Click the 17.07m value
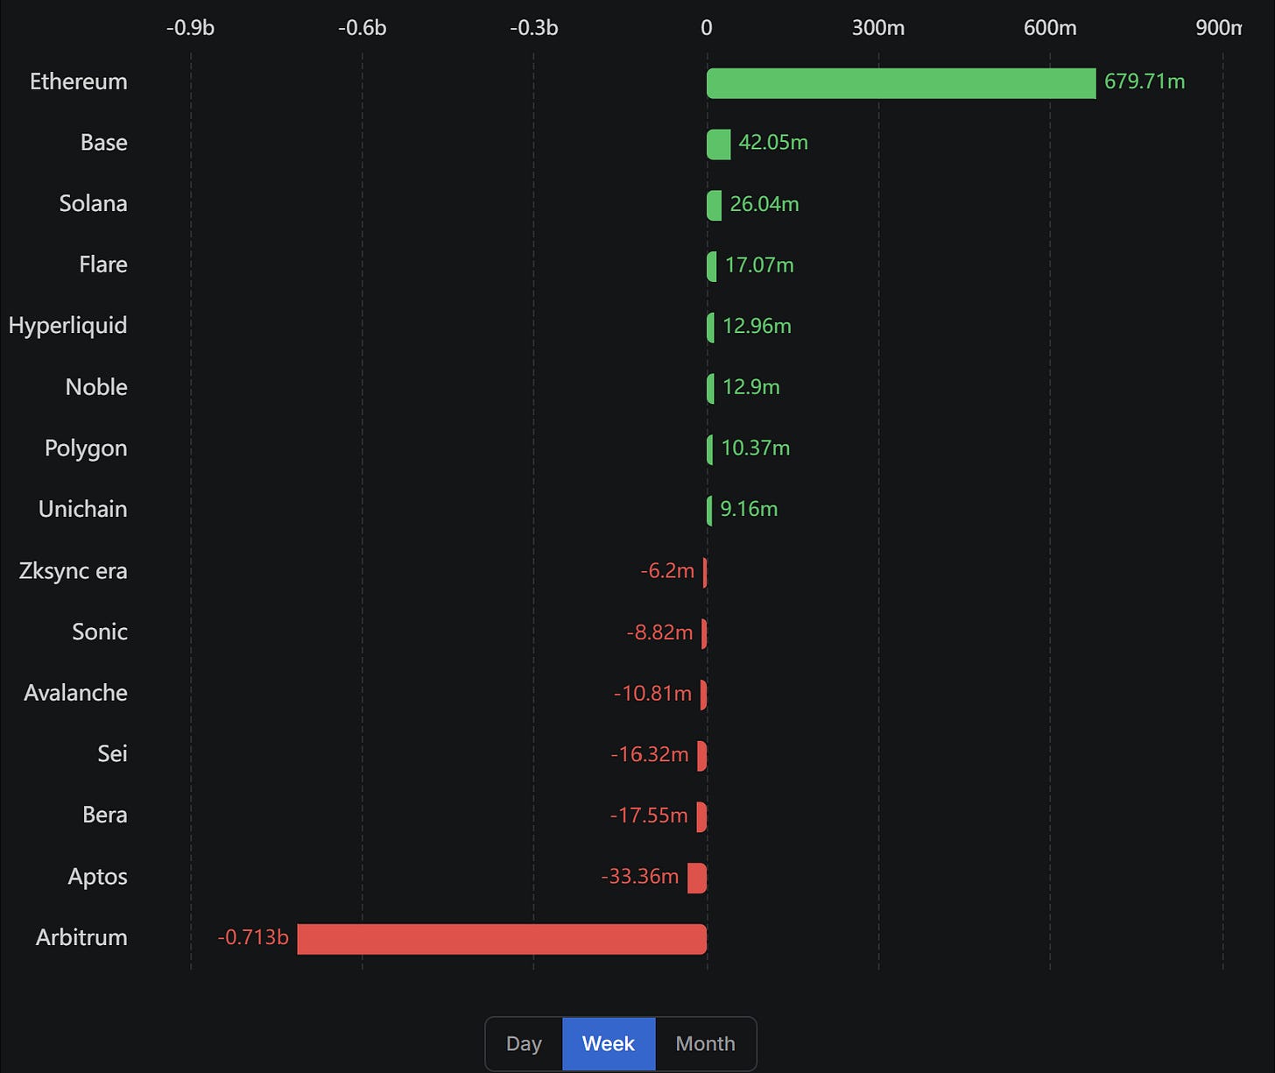This screenshot has width=1275, height=1073. click(x=759, y=265)
